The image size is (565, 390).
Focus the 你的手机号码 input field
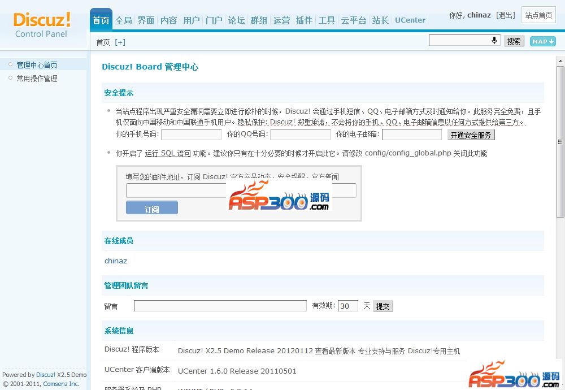tap(192, 135)
